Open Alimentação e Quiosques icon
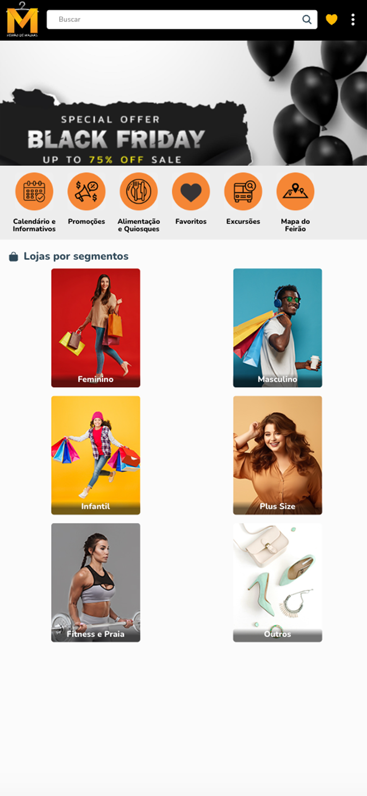 (139, 191)
